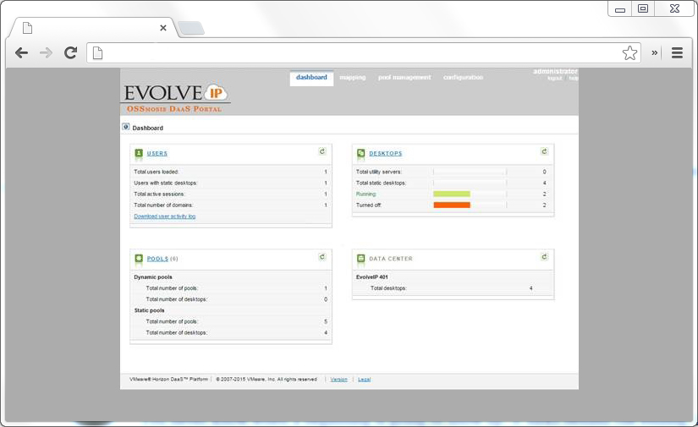Open a new browser tab
Screen dimensions: 698x427
coord(191,28)
